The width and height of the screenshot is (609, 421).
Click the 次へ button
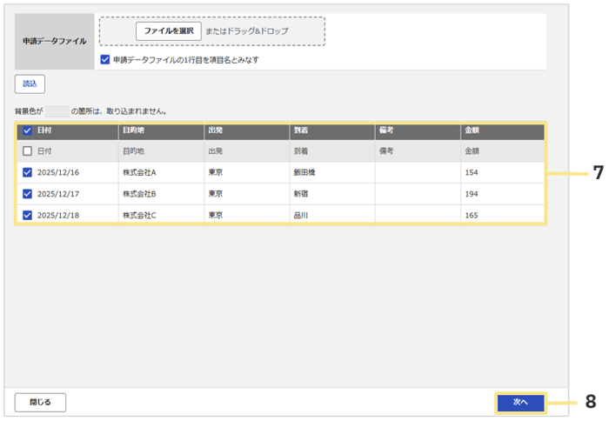click(520, 403)
